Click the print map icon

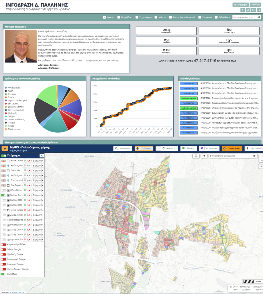pos(196,156)
